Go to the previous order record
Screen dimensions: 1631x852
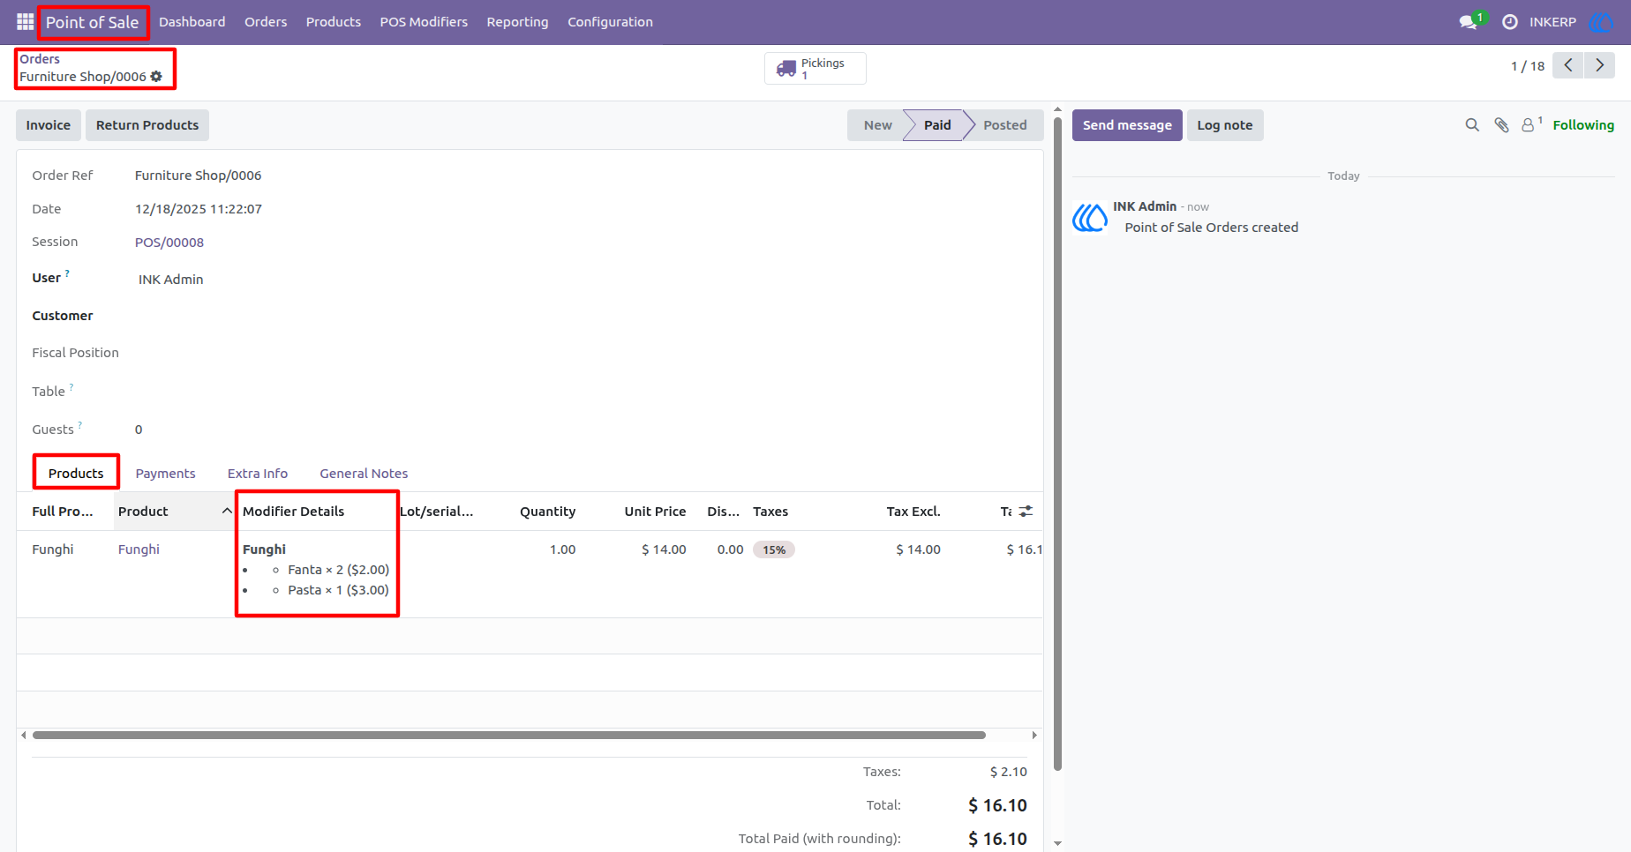[x=1568, y=65]
